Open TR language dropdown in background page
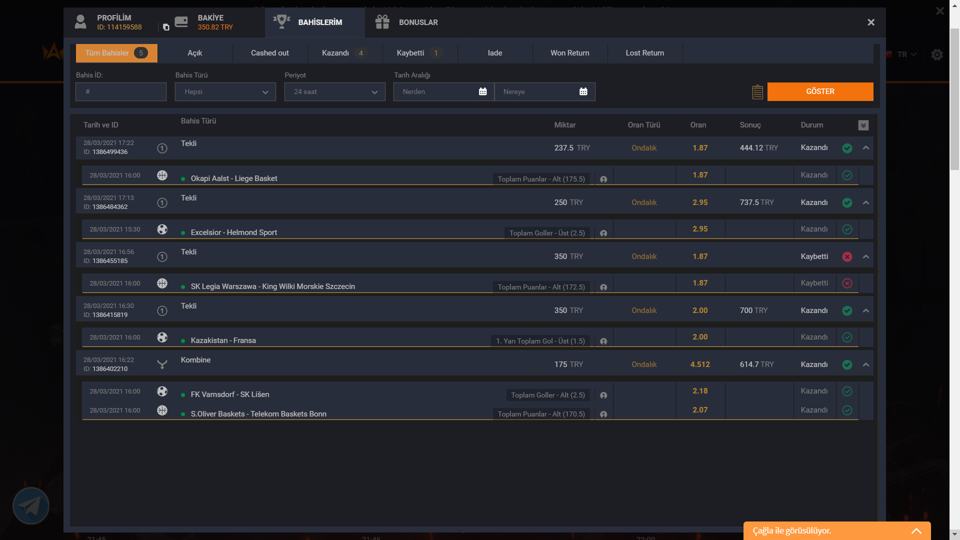Screen dimensions: 960x540 pos(906,54)
